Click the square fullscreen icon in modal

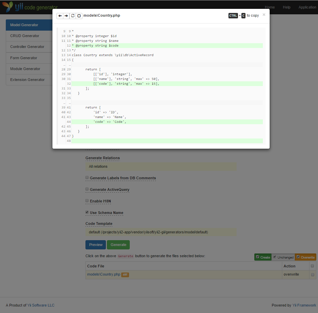point(79,16)
